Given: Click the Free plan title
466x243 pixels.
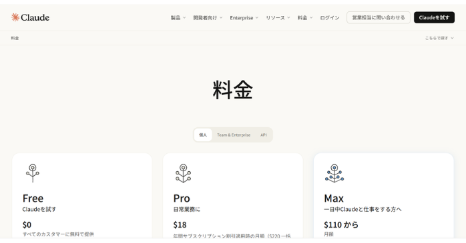Looking at the screenshot, I should tap(33, 198).
